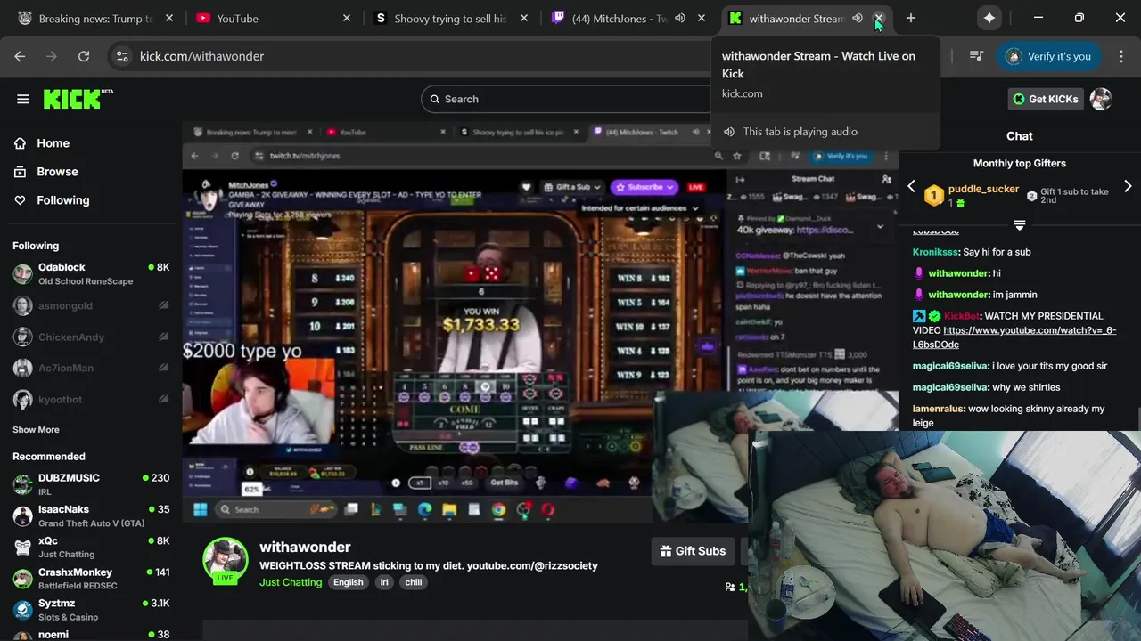
Task: Switch to the Breaking news Trump tab
Action: click(94, 18)
